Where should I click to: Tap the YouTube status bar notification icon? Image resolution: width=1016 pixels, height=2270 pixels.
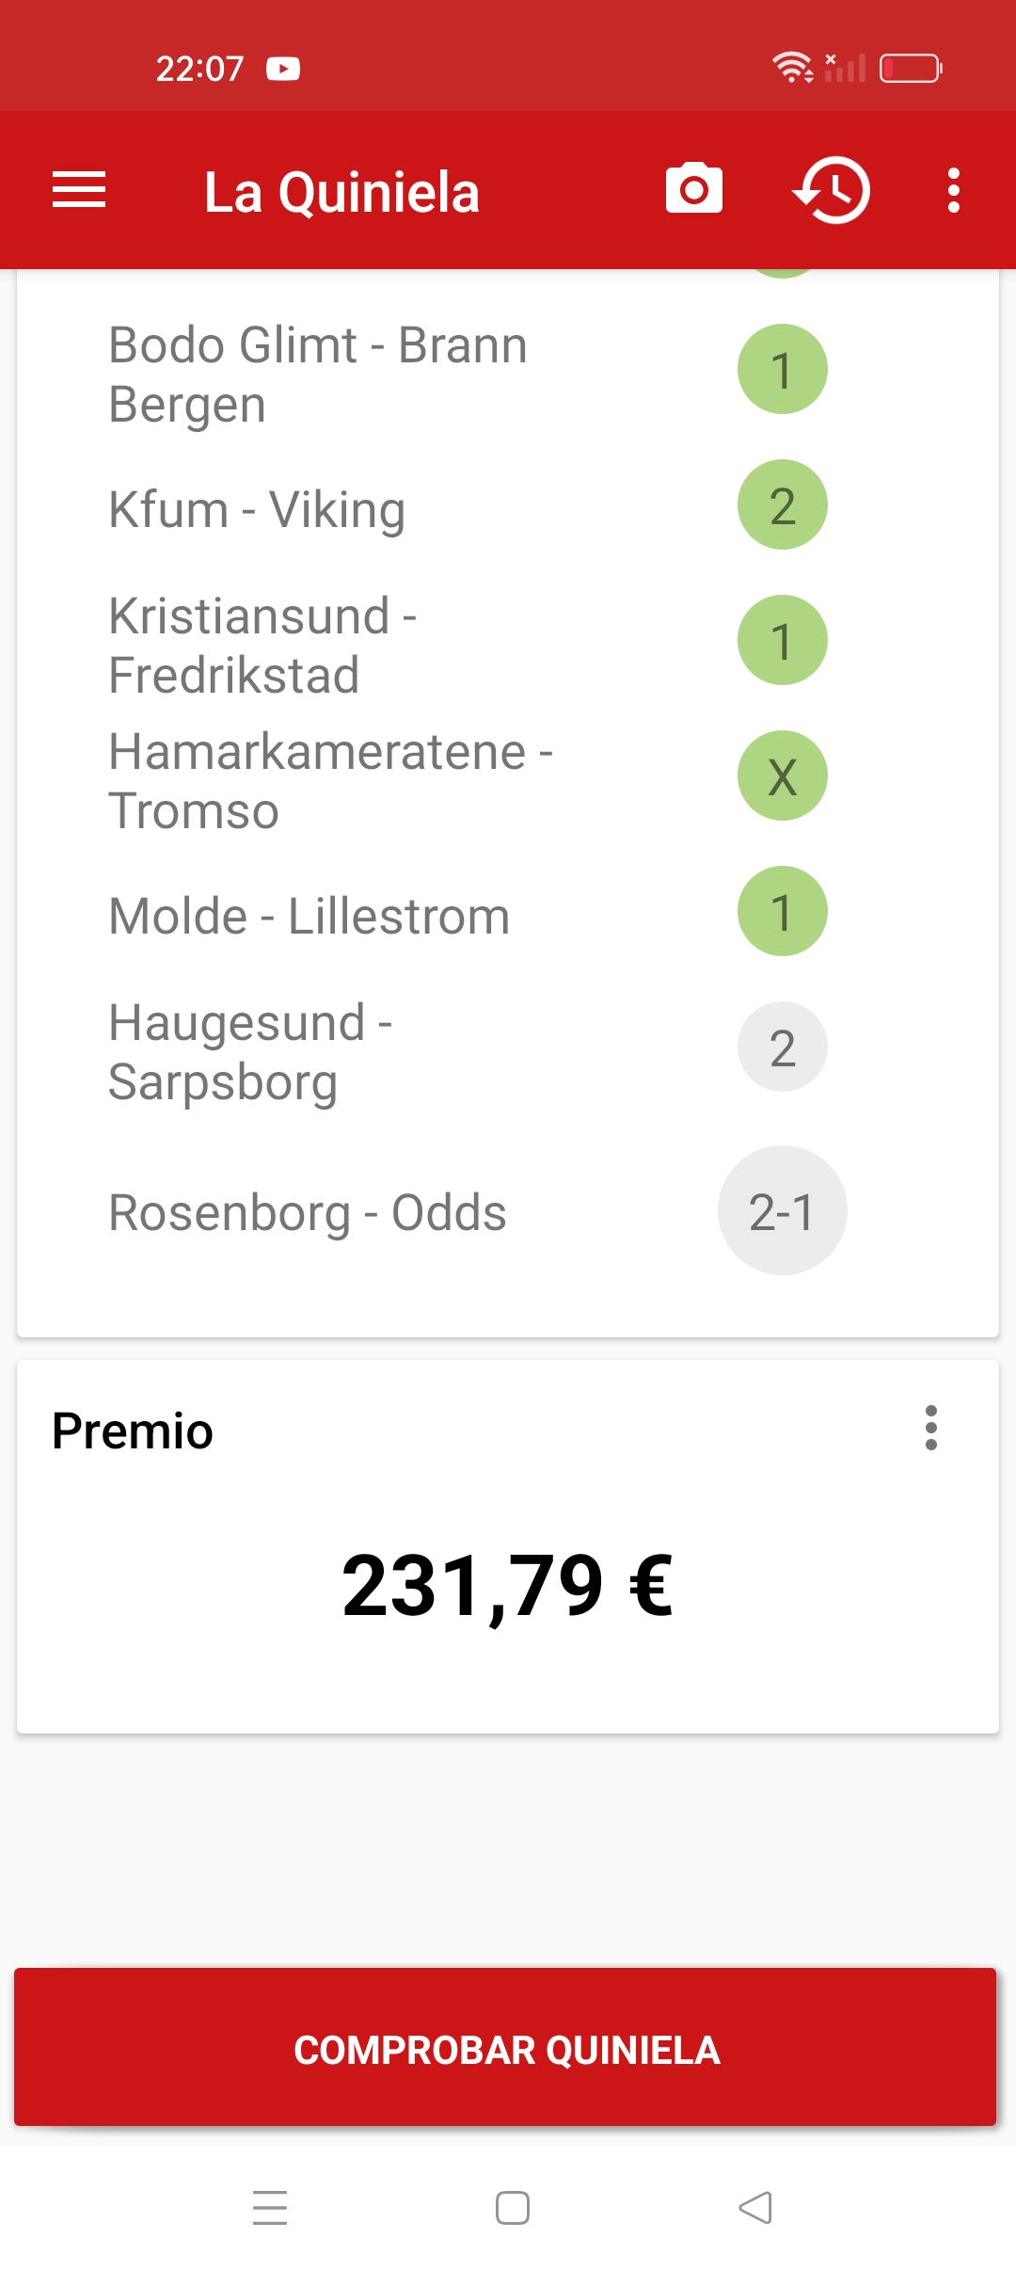(283, 69)
